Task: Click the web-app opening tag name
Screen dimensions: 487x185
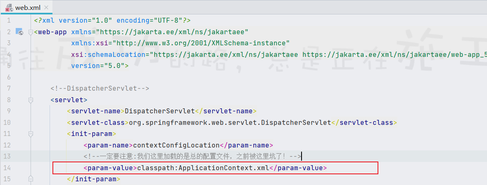Action: [52, 32]
